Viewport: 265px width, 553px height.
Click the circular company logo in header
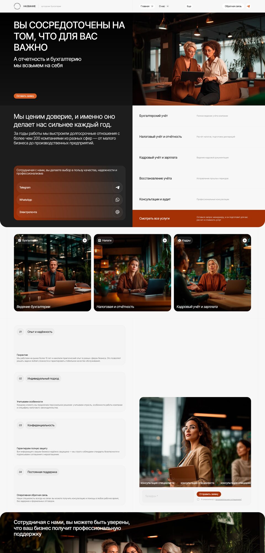point(17,6)
